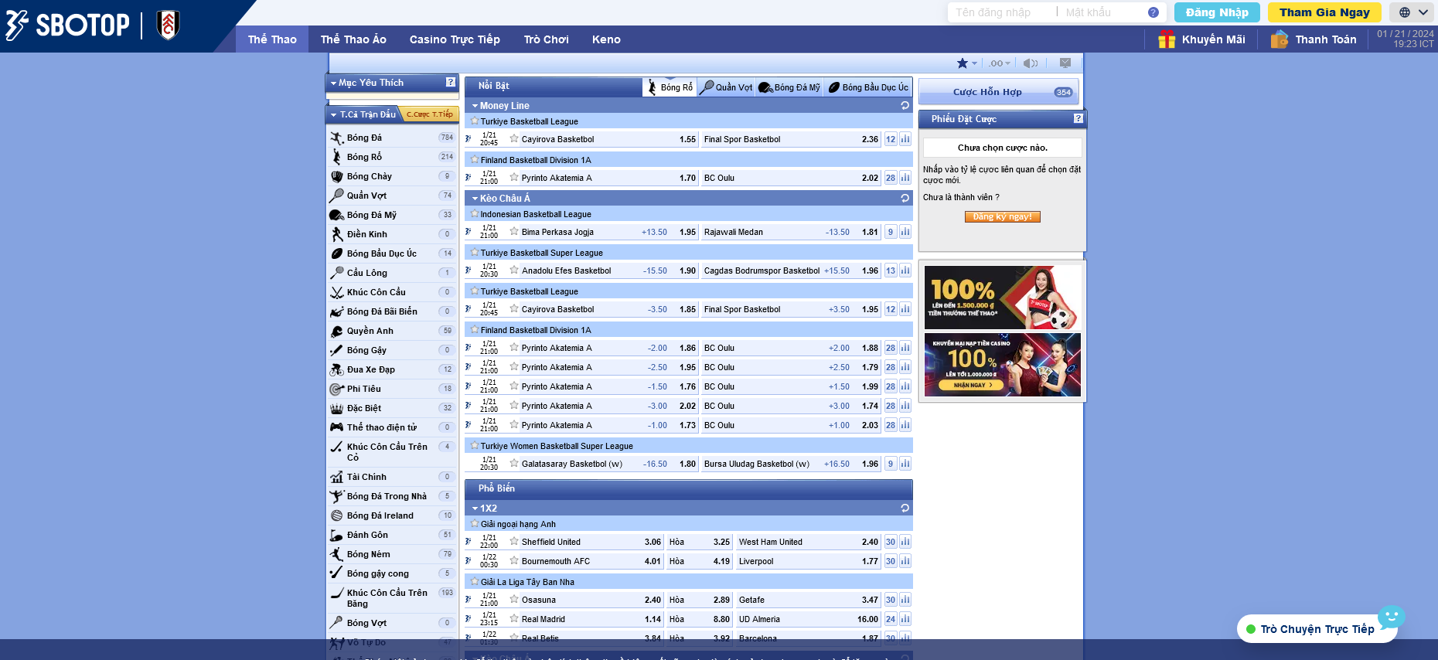Favorite Anadolu Efes Basketbol match
Image resolution: width=1438 pixels, height=660 pixels.
pyautogui.click(x=514, y=270)
